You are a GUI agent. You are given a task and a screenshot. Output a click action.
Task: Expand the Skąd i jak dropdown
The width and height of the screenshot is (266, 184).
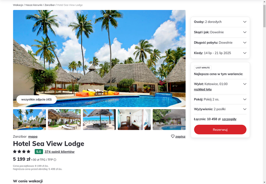point(220,32)
